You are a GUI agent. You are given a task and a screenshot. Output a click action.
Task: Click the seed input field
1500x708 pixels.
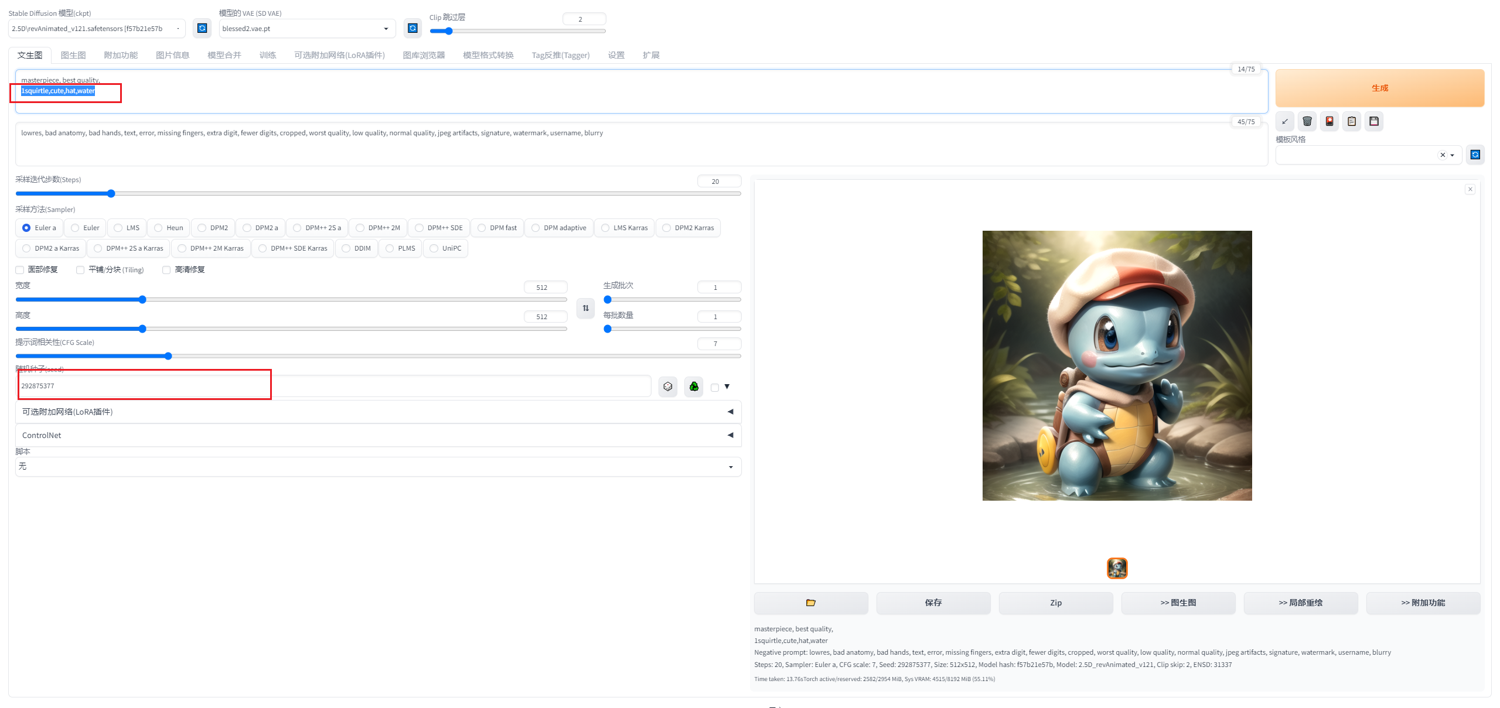pyautogui.click(x=334, y=386)
